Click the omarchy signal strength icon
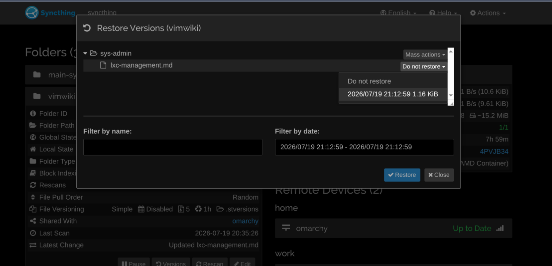The width and height of the screenshot is (552, 266). pyautogui.click(x=500, y=228)
